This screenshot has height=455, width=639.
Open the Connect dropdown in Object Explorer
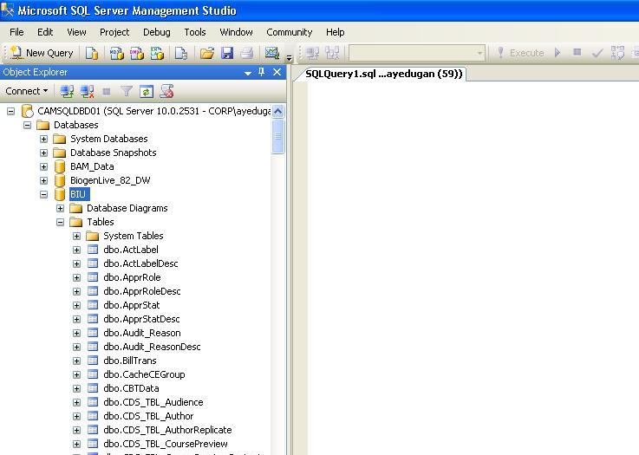27,91
